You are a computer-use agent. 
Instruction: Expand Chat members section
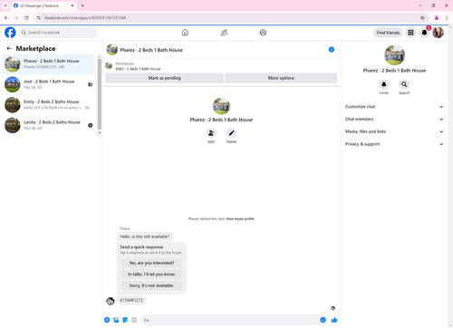(394, 119)
